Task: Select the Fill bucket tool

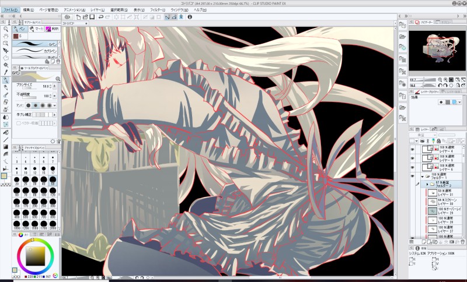Action: point(6,132)
